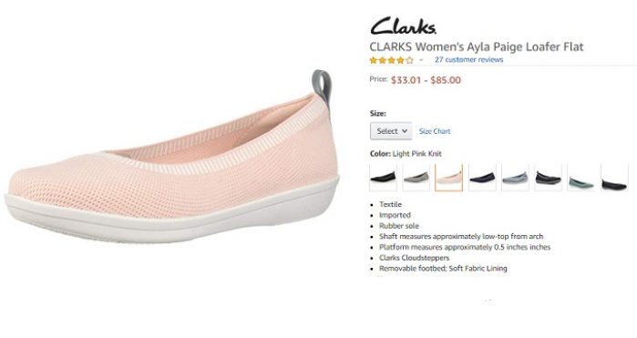Click the four-star rating icons
This screenshot has width=637, height=338.
coord(391,60)
